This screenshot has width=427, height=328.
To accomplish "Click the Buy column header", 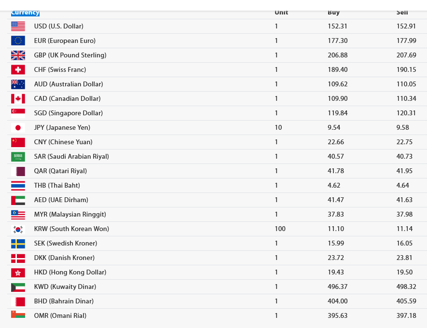I will pyautogui.click(x=333, y=13).
